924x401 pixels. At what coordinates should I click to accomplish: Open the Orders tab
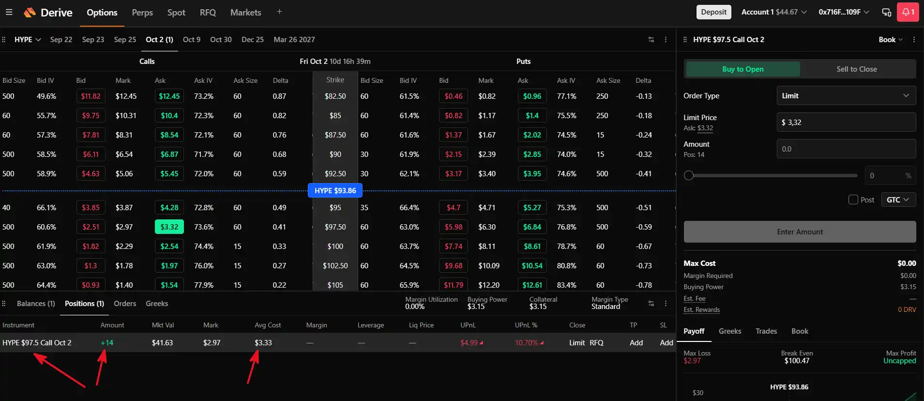coord(125,304)
